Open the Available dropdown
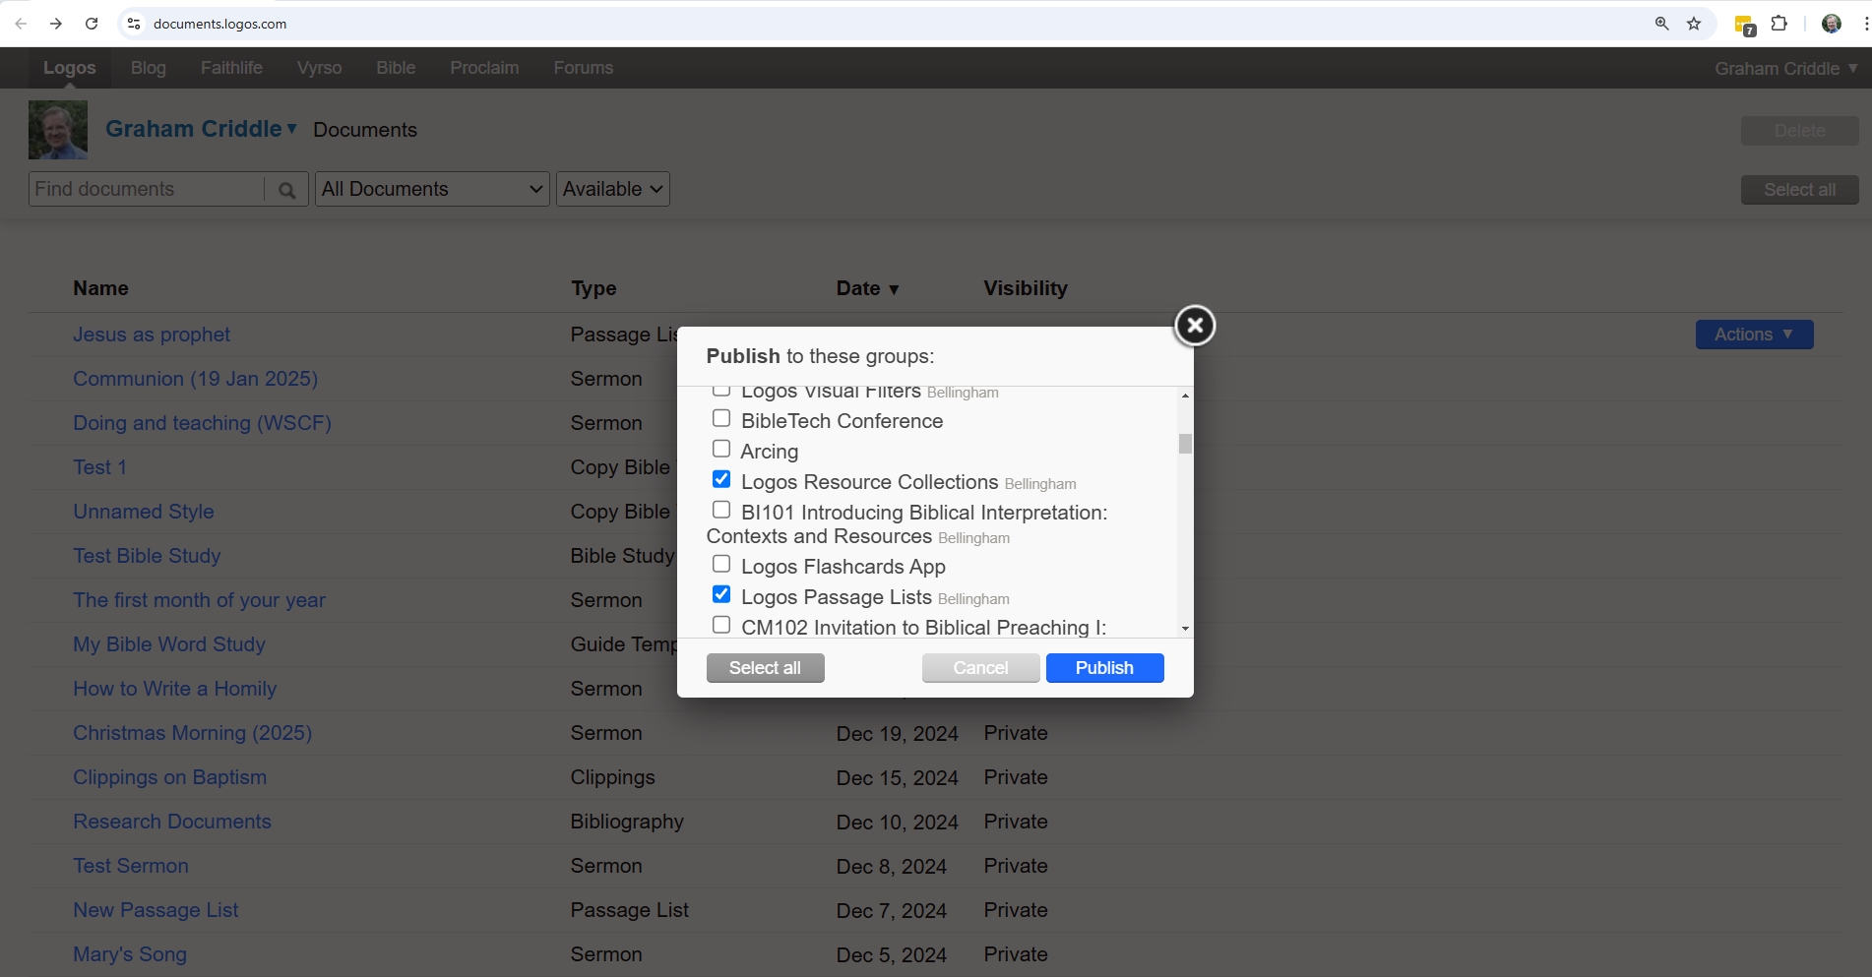Image resolution: width=1872 pixels, height=977 pixels. coord(613,189)
